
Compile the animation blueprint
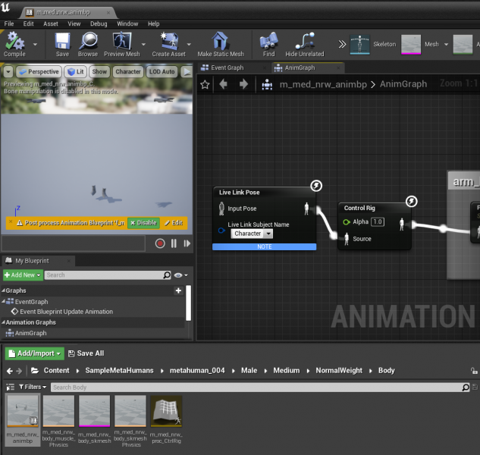(x=14, y=44)
